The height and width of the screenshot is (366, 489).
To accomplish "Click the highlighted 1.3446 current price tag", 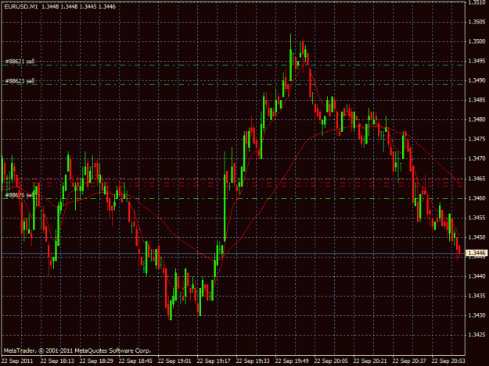I will (x=476, y=253).
